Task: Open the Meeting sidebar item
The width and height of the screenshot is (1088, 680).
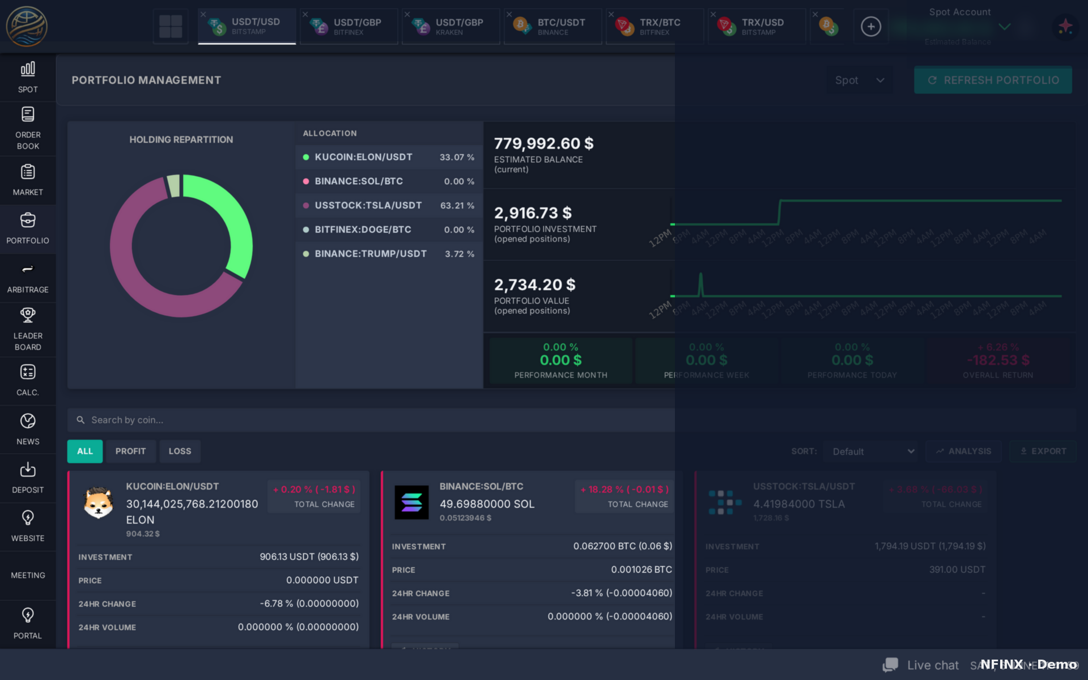Action: point(28,575)
